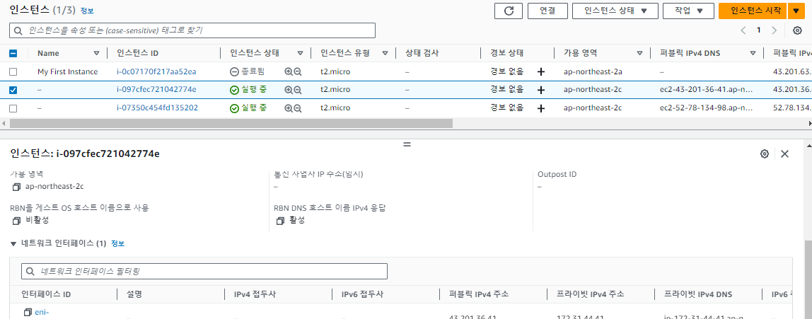Click the search magnifier in instance filter
Viewport: 812px width, 319px height.
(x=18, y=30)
